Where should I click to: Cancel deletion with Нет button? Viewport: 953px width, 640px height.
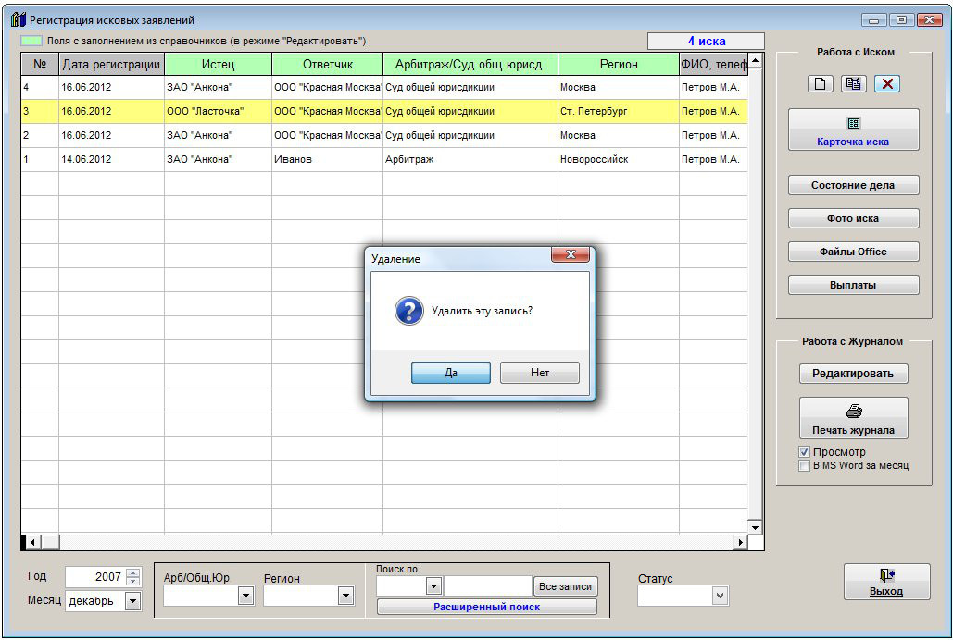[539, 373]
